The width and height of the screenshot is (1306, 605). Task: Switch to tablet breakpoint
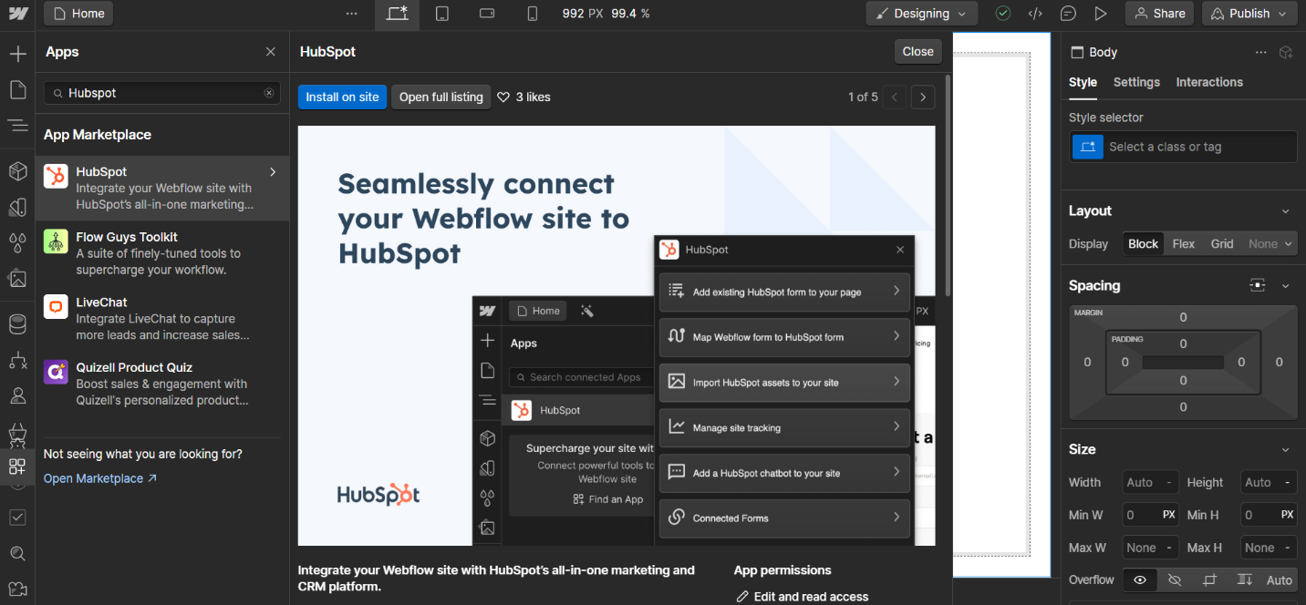(x=442, y=14)
